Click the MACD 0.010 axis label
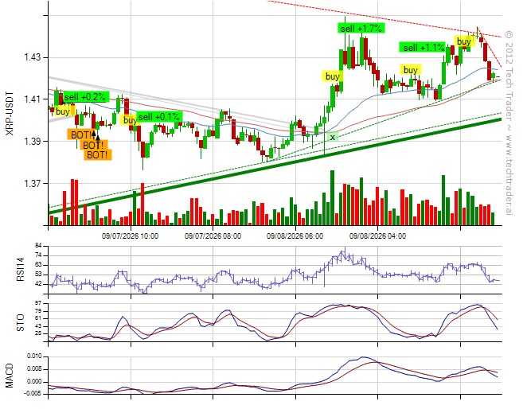Screen dimensions: 523x409 35,356
